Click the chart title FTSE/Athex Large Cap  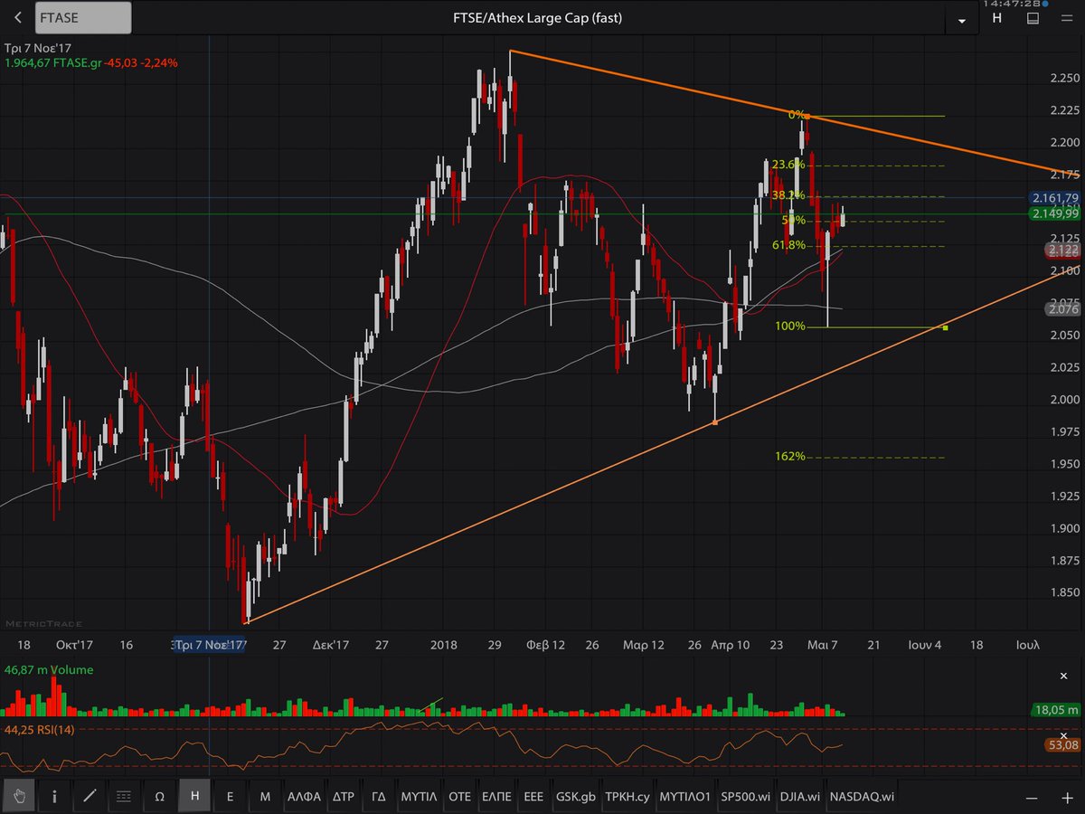click(x=537, y=17)
